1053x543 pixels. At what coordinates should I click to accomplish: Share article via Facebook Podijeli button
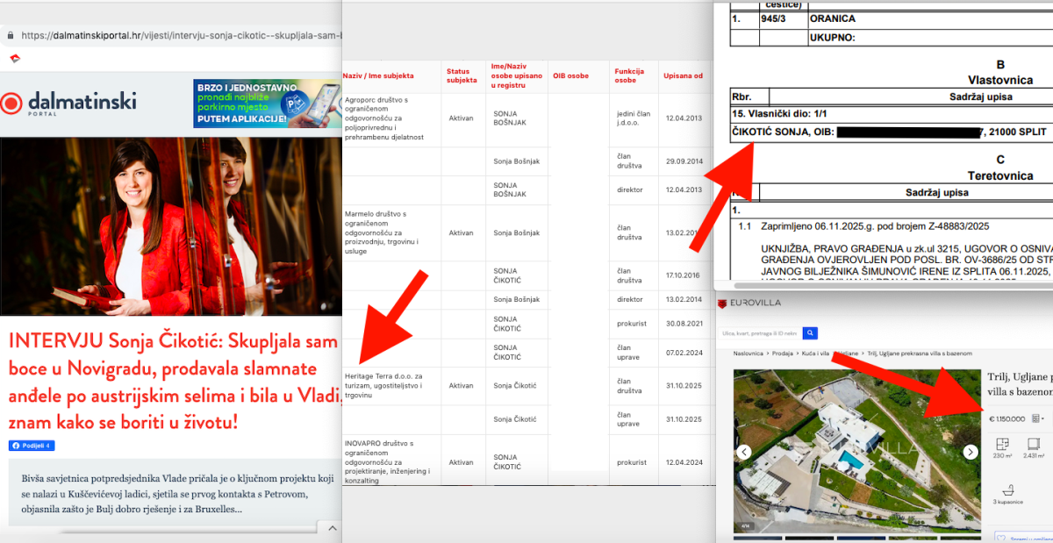coord(32,446)
